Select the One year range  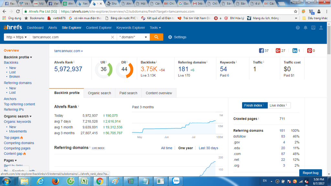[186, 148]
